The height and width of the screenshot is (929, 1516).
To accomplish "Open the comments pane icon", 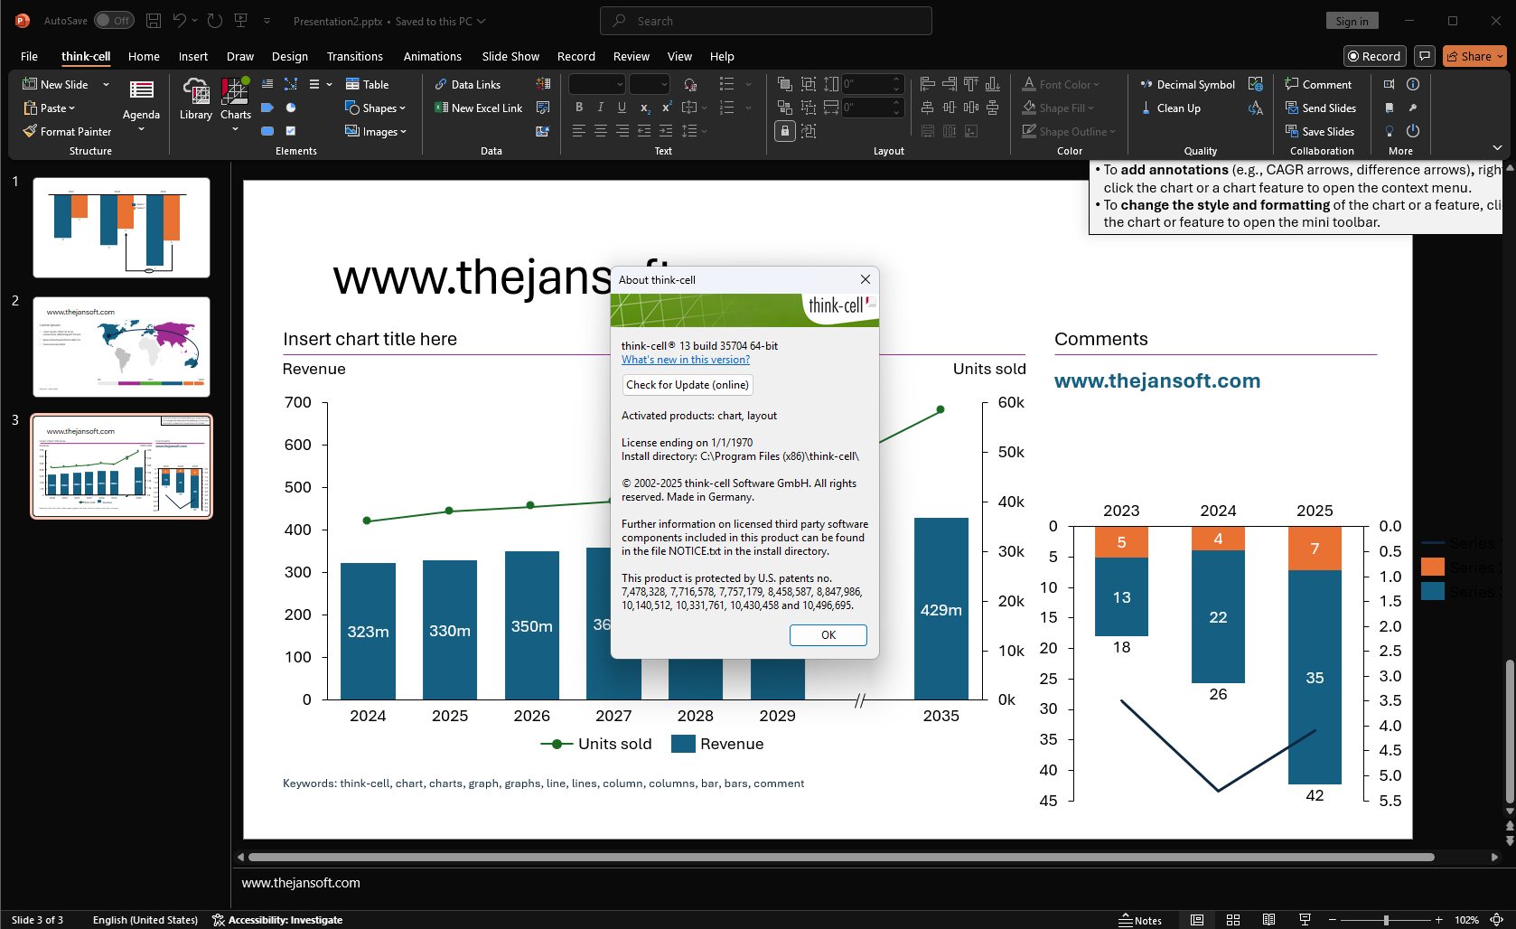I will coord(1425,56).
